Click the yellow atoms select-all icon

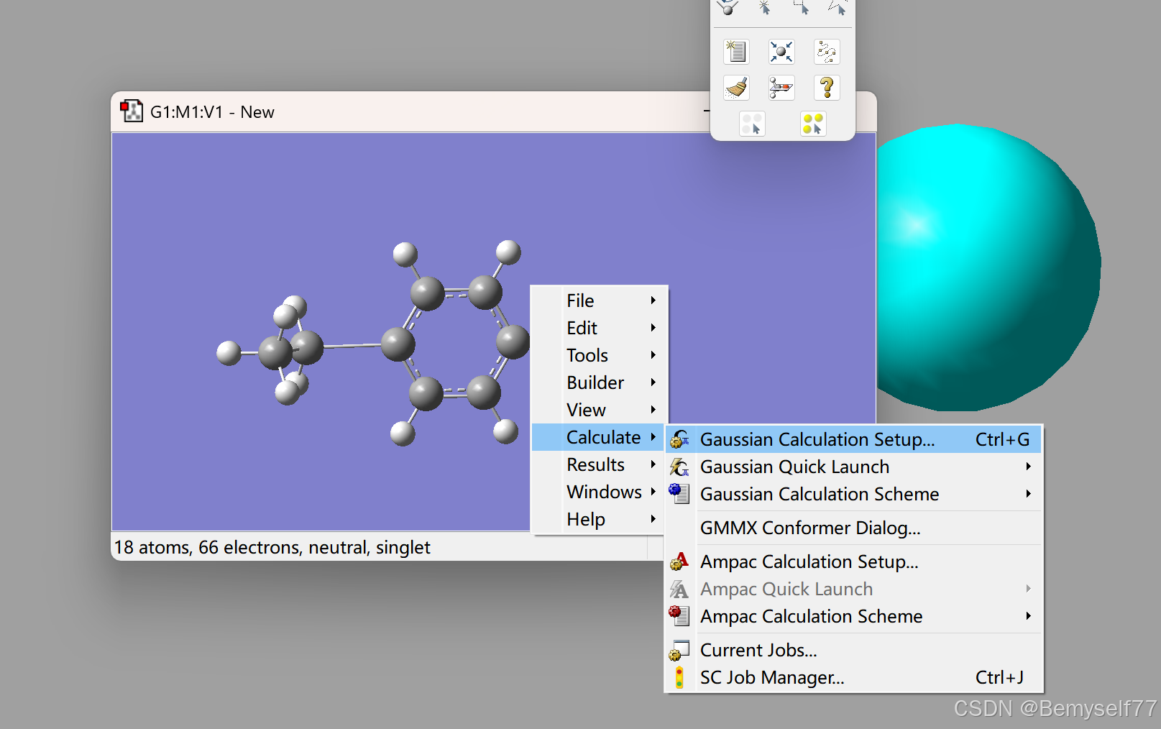pyautogui.click(x=813, y=124)
